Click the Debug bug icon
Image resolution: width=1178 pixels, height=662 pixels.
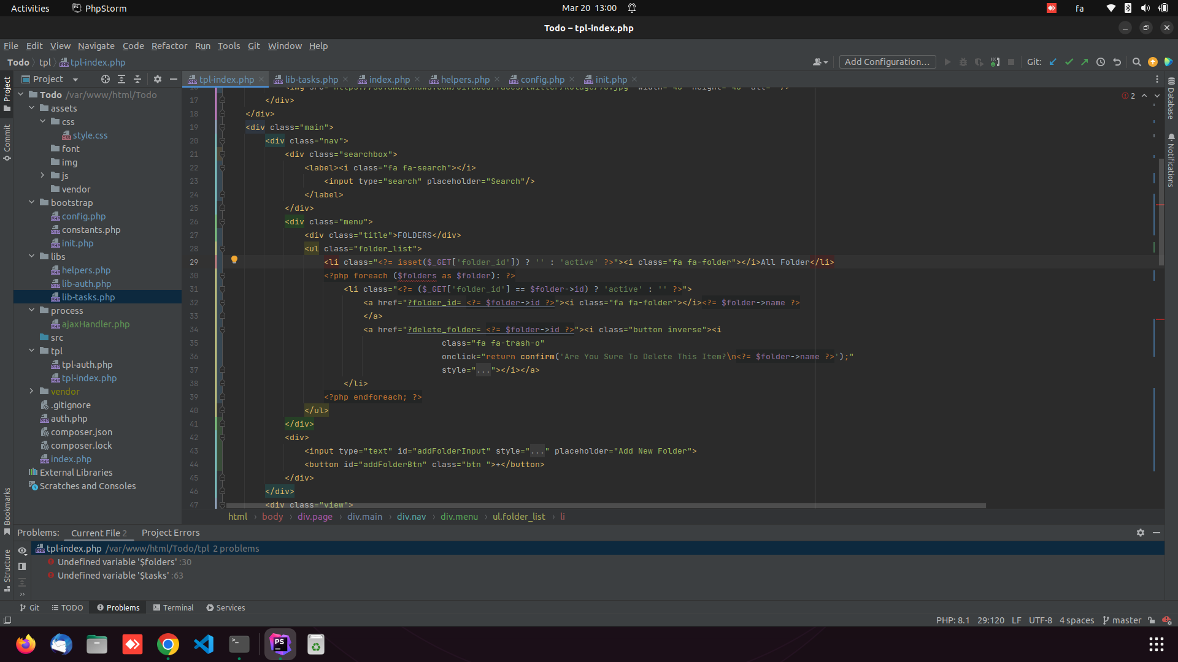point(963,62)
